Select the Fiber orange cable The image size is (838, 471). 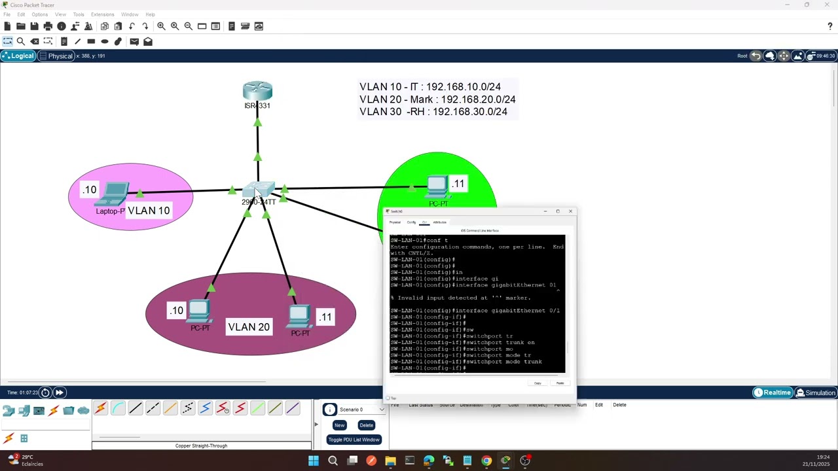pos(170,408)
